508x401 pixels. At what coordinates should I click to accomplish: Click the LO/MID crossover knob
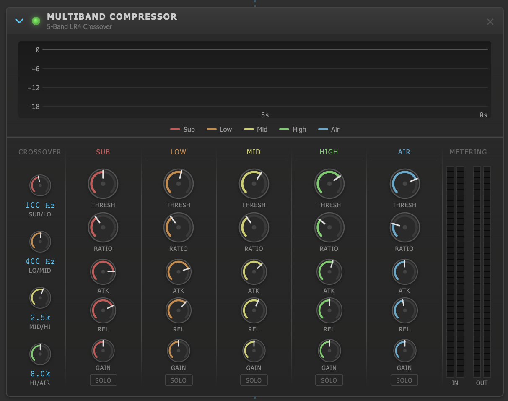[40, 241]
